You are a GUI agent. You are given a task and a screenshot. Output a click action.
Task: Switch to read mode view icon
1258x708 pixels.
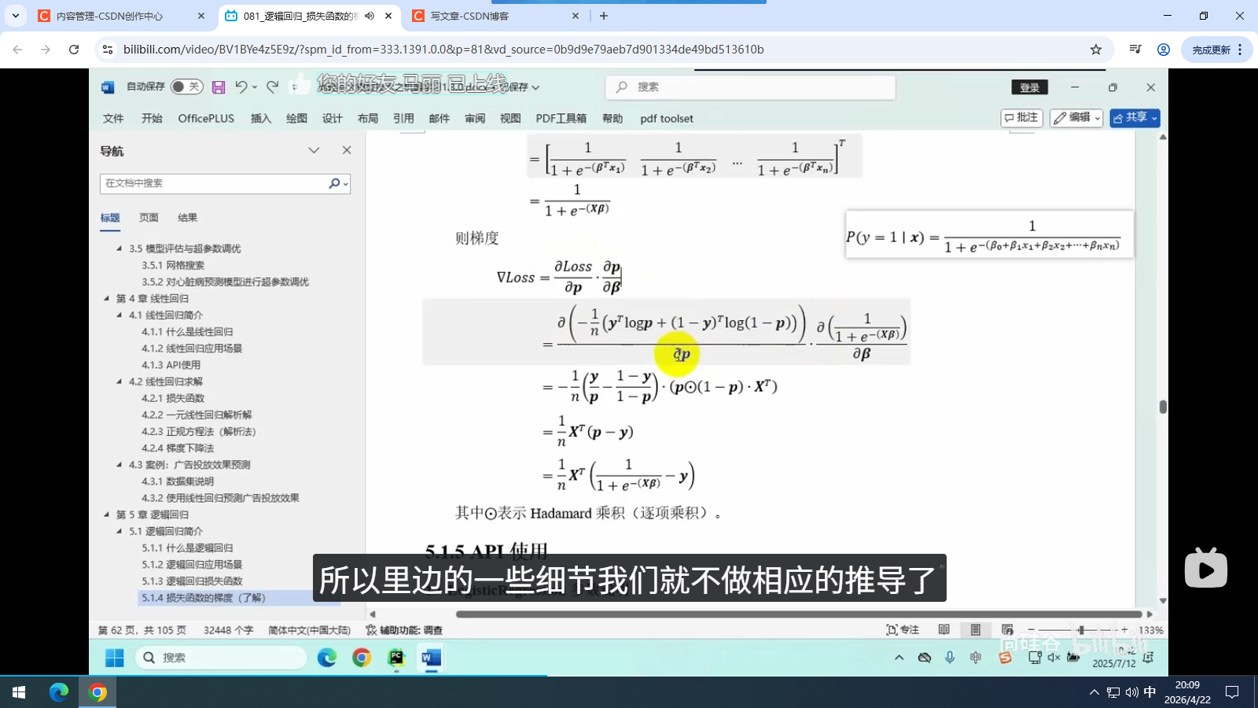tap(944, 630)
